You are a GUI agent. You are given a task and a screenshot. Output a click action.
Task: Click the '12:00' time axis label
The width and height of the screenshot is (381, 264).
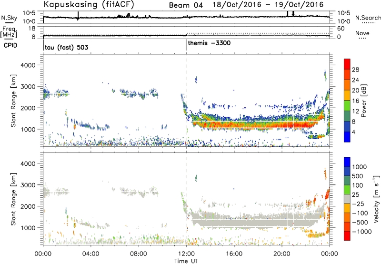[186, 254]
